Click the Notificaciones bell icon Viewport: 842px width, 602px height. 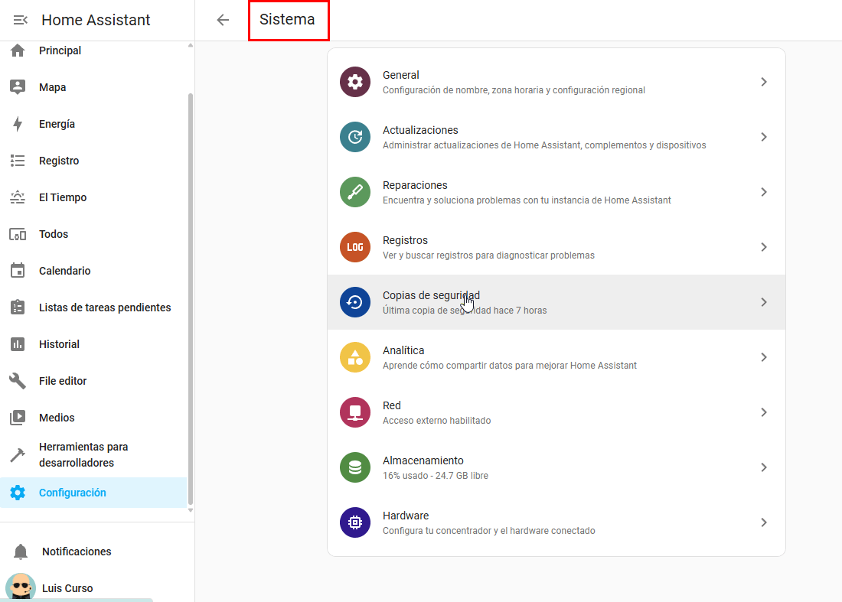21,552
